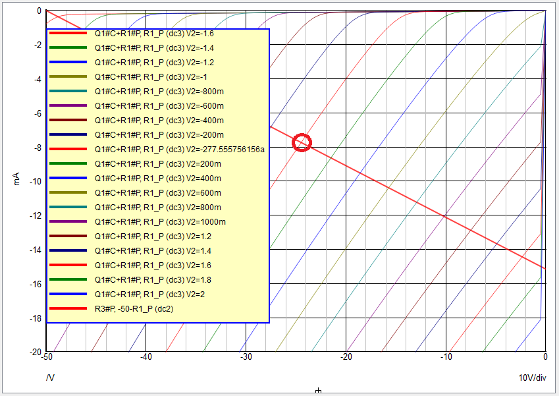Click the y-axis tick label -10
Image resolution: width=559 pixels, height=396 pixels.
pyautogui.click(x=36, y=182)
